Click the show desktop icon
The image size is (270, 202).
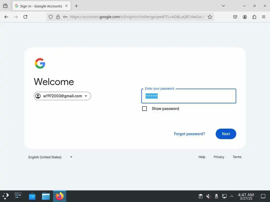pos(263,196)
